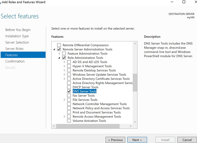Check Volume Activation Tools checkbox
This screenshot has height=143, width=197.
[x=69, y=121]
